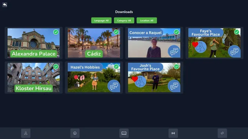Click the Downloads page heading

click(x=124, y=12)
